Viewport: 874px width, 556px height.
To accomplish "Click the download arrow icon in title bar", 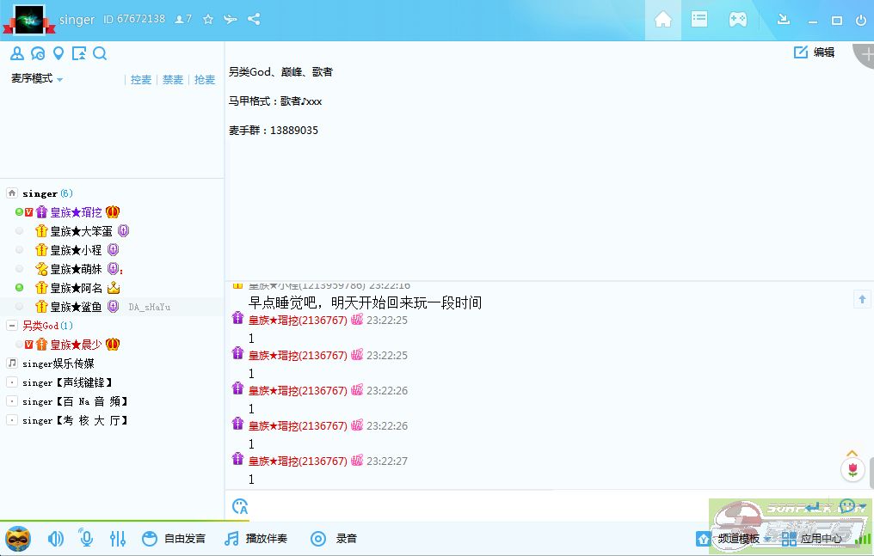I will (x=783, y=20).
